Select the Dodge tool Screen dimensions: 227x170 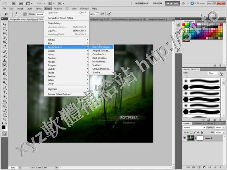click(4, 83)
